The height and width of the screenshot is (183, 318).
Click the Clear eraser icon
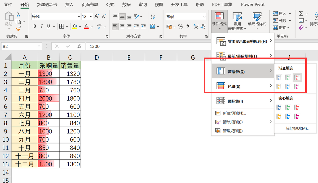click(301, 27)
